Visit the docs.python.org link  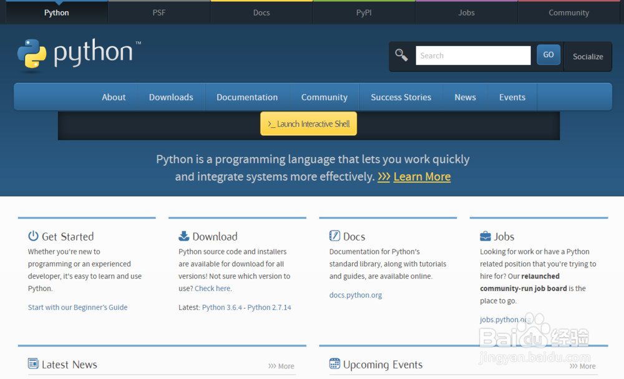(356, 295)
